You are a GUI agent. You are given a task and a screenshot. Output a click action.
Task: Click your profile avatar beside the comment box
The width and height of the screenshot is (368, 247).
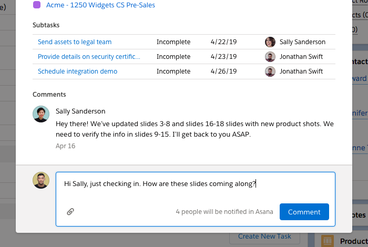[x=41, y=180]
